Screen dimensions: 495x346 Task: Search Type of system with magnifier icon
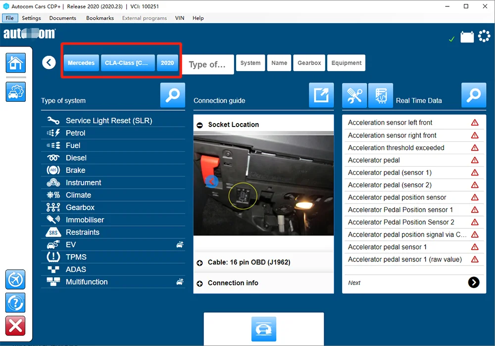pyautogui.click(x=172, y=95)
